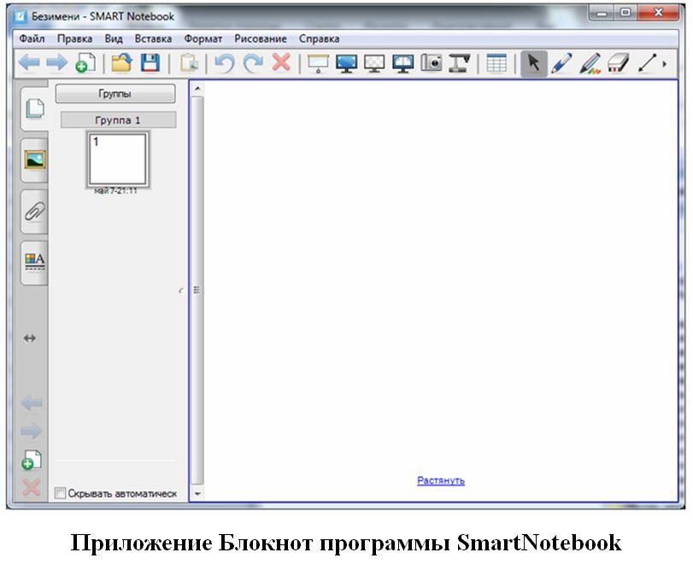Insert a table from toolbar
This screenshot has height=564, width=693.
pos(496,63)
